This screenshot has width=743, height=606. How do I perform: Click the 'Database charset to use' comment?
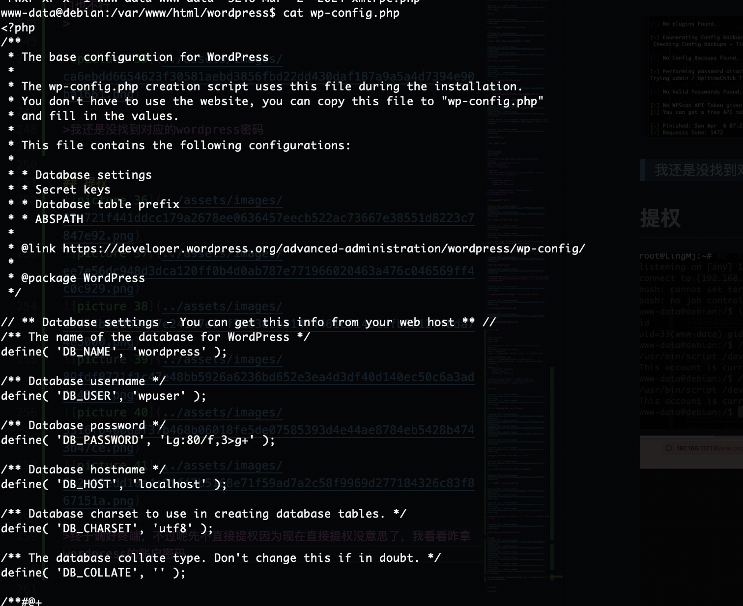pyautogui.click(x=204, y=514)
